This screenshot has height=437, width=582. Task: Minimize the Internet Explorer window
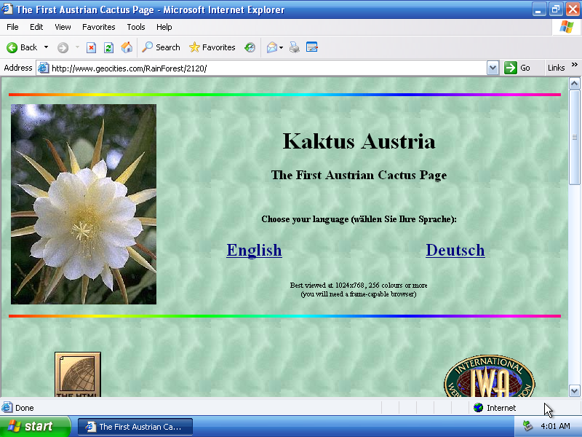point(539,9)
